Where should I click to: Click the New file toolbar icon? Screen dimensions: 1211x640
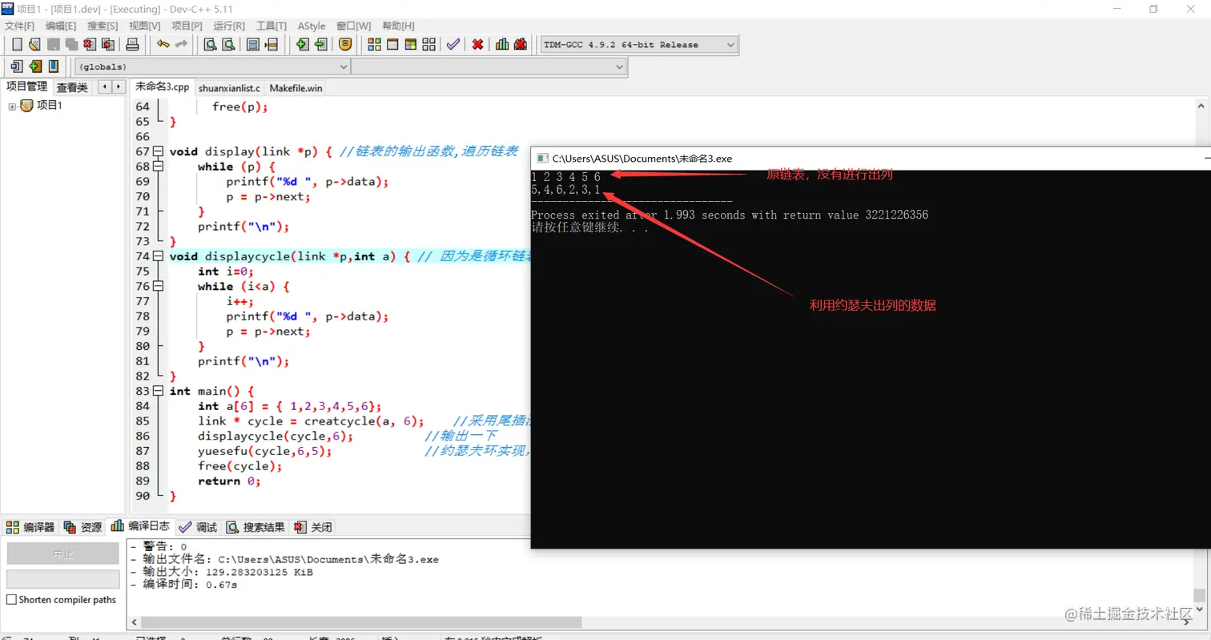pos(17,45)
